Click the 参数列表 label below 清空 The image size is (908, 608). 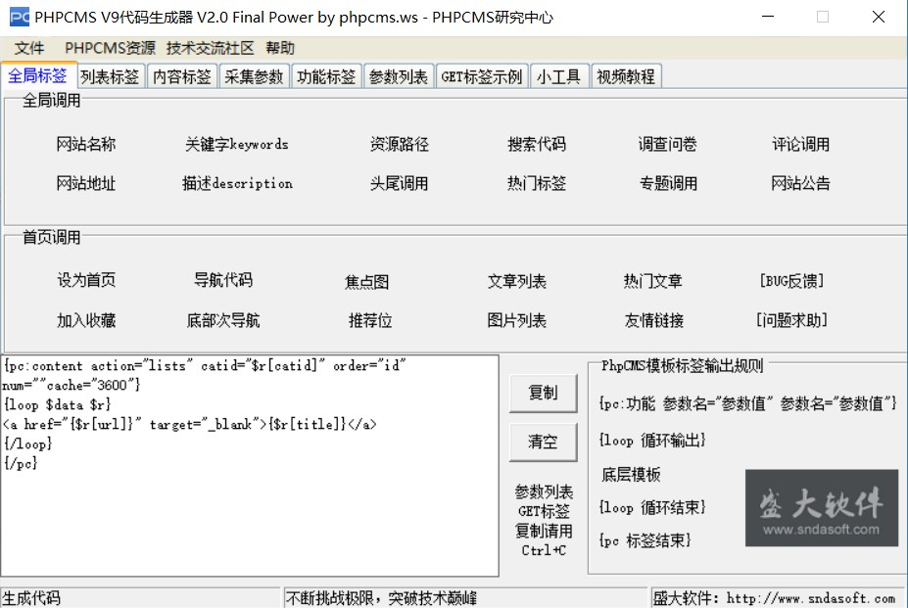(544, 491)
